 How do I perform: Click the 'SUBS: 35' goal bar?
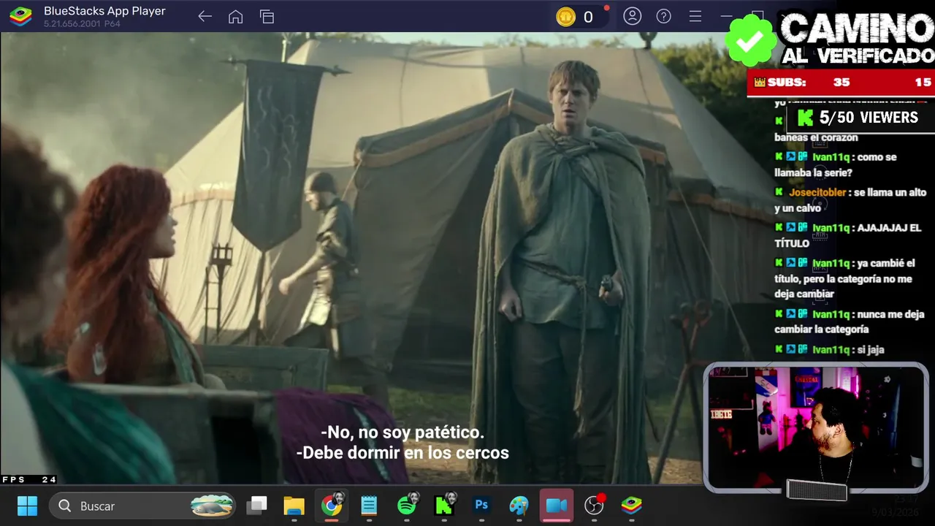coord(841,83)
